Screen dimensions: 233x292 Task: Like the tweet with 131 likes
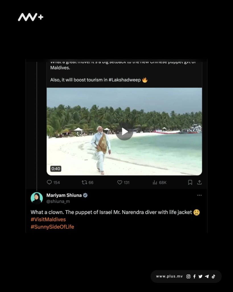pyautogui.click(x=120, y=182)
